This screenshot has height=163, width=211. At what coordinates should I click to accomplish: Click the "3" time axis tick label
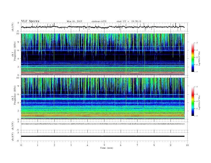(x=71, y=145)
